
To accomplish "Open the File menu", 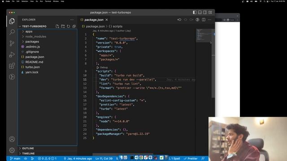I will 13,1.
